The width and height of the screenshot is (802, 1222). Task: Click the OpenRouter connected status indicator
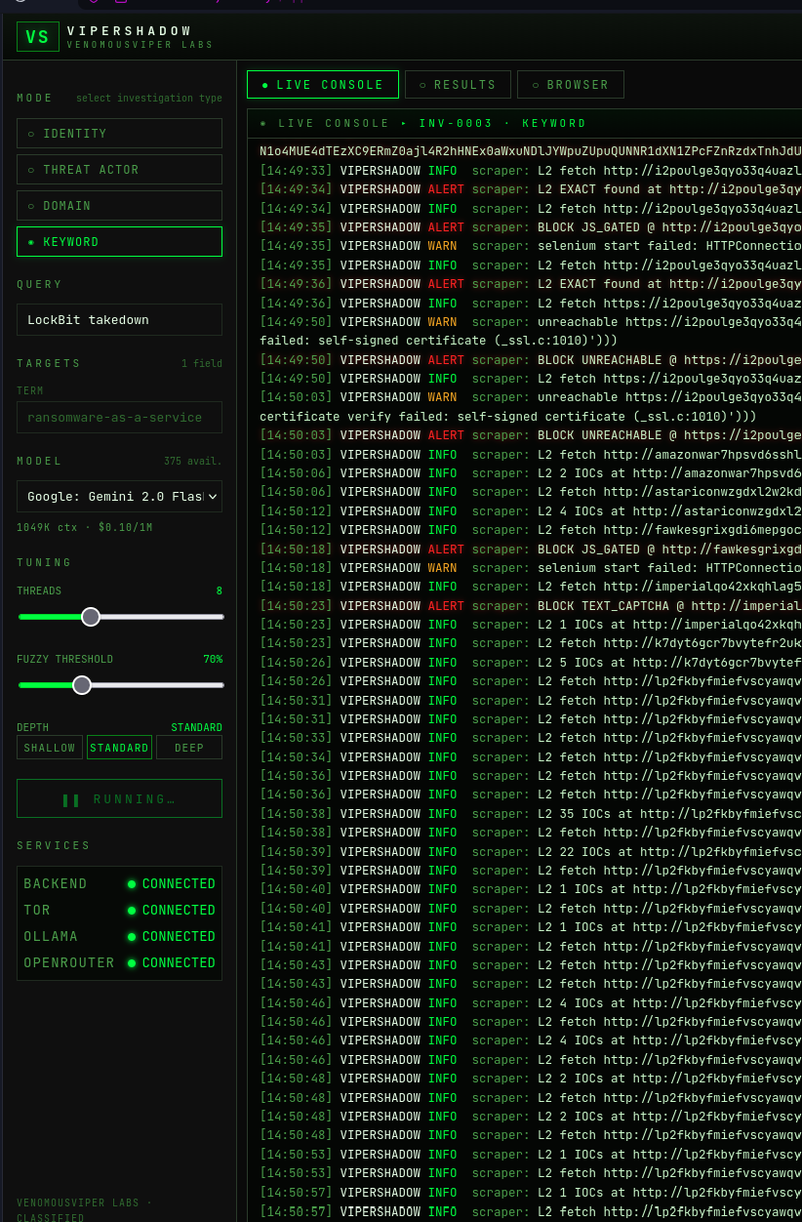(x=171, y=962)
